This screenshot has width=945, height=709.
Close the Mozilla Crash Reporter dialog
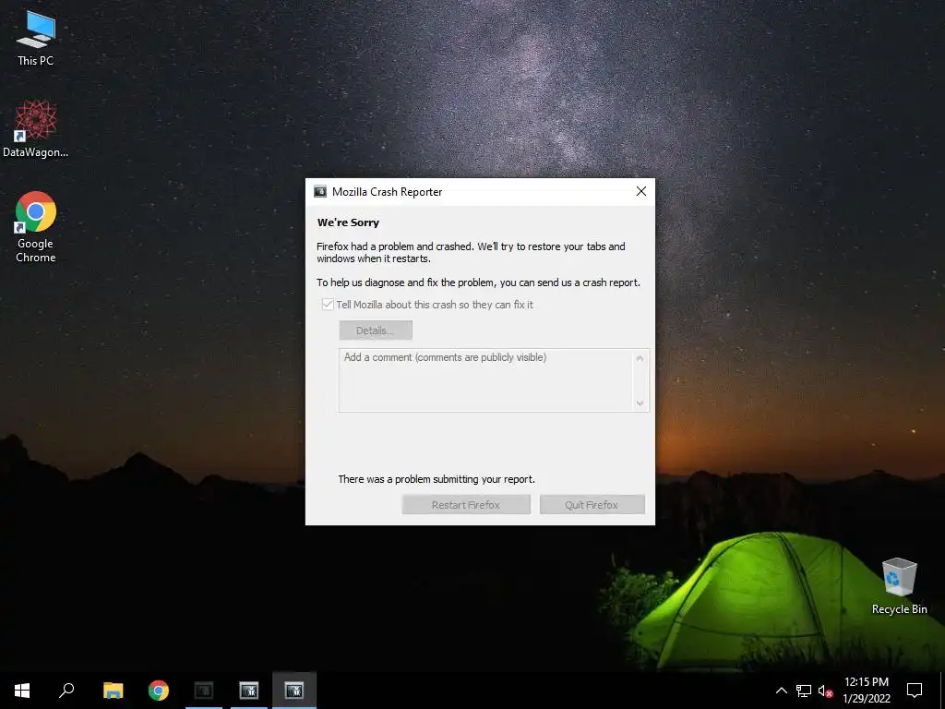click(x=641, y=191)
